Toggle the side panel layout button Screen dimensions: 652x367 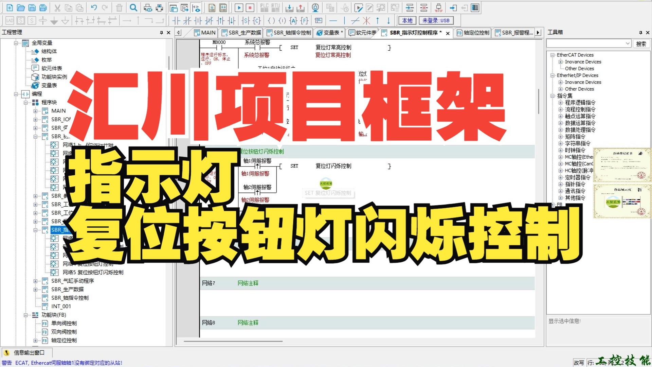475,7
